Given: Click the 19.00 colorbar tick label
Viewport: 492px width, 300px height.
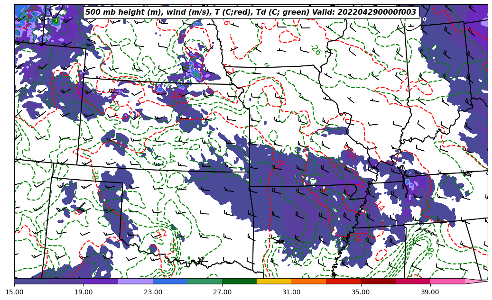Looking at the screenshot, I should pos(84,292).
